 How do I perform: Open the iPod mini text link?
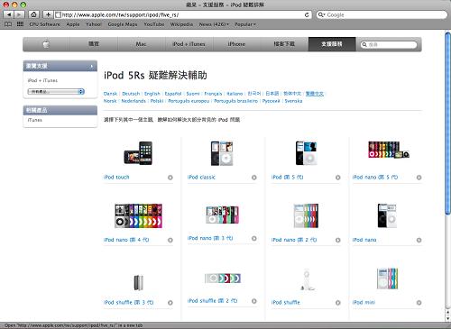point(364,302)
